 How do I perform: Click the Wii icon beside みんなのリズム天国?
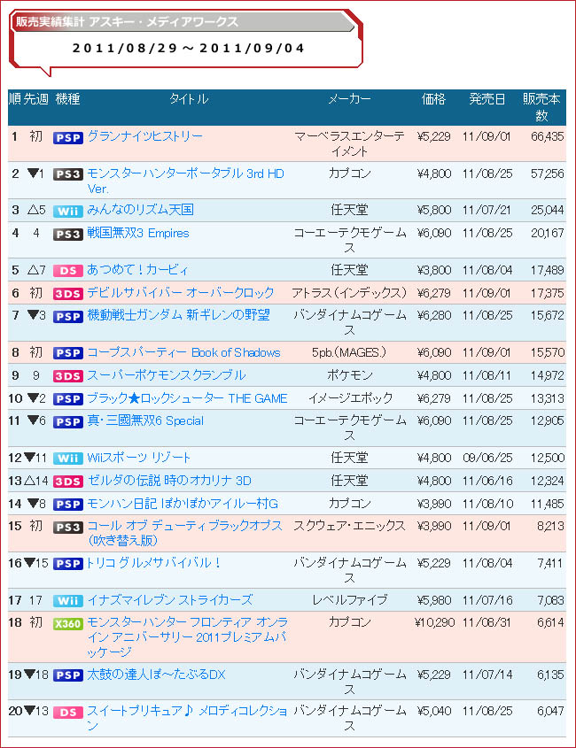[68, 211]
